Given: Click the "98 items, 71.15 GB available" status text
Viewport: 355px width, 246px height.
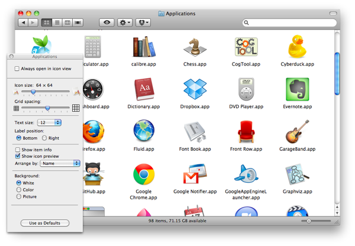Looking at the screenshot, I should click(177, 221).
